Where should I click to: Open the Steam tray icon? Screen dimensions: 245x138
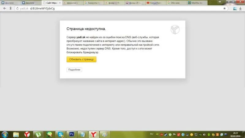point(166,135)
